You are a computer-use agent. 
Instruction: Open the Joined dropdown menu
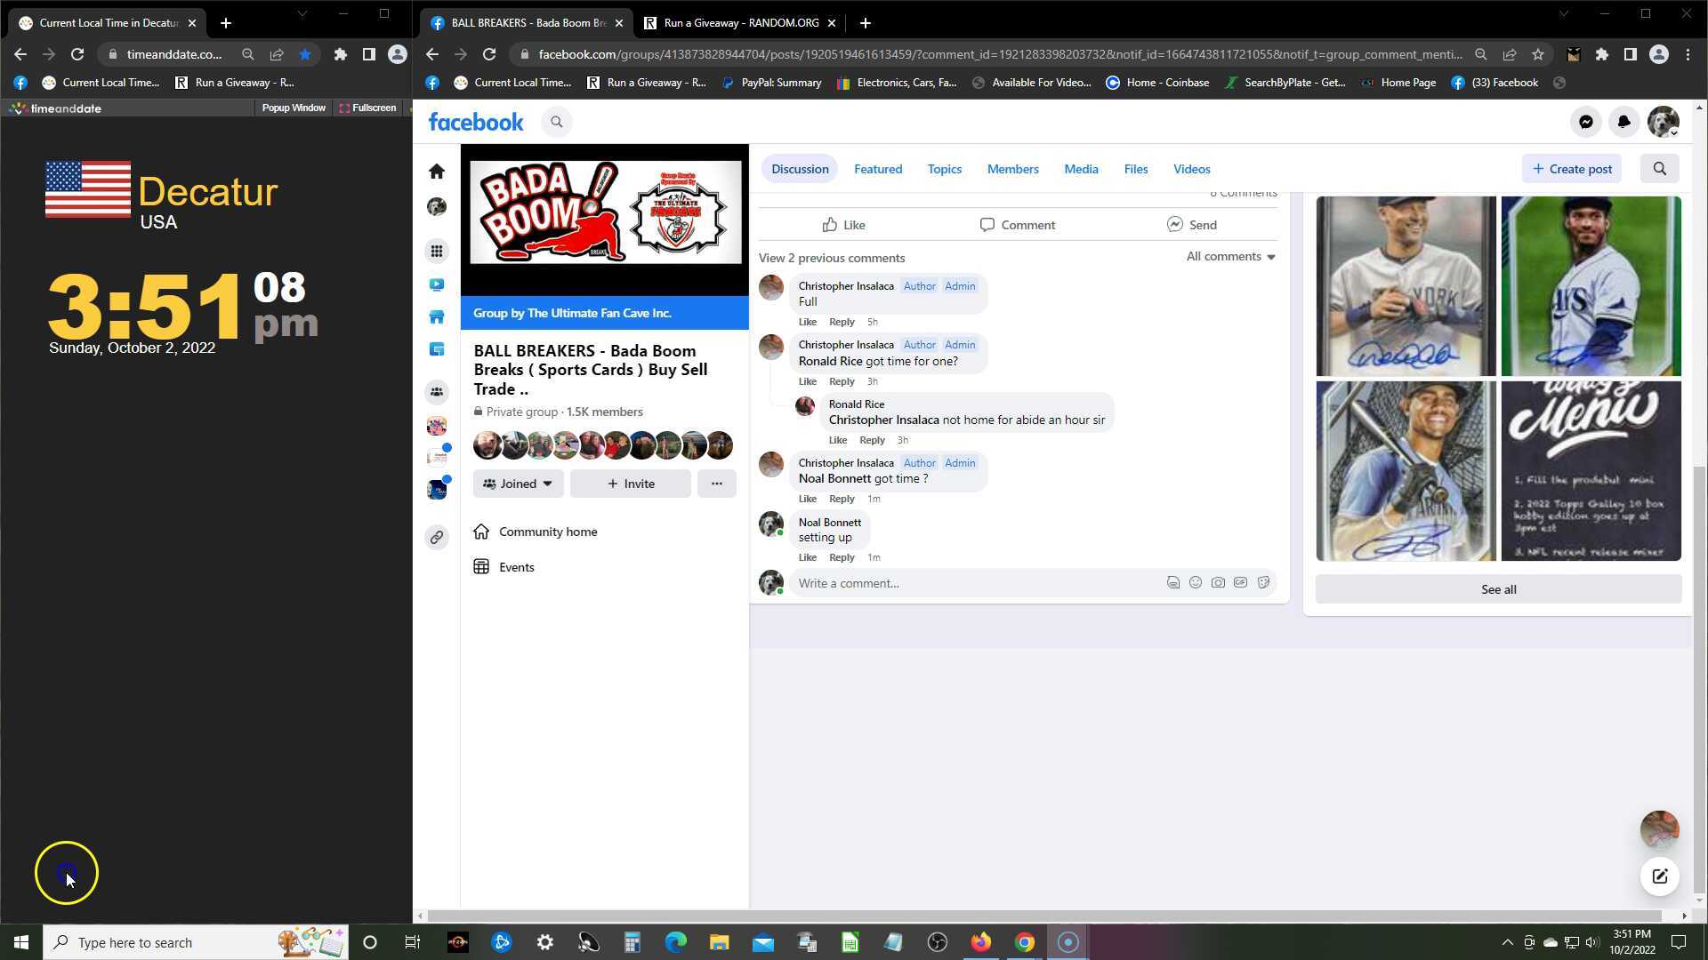[x=518, y=484]
